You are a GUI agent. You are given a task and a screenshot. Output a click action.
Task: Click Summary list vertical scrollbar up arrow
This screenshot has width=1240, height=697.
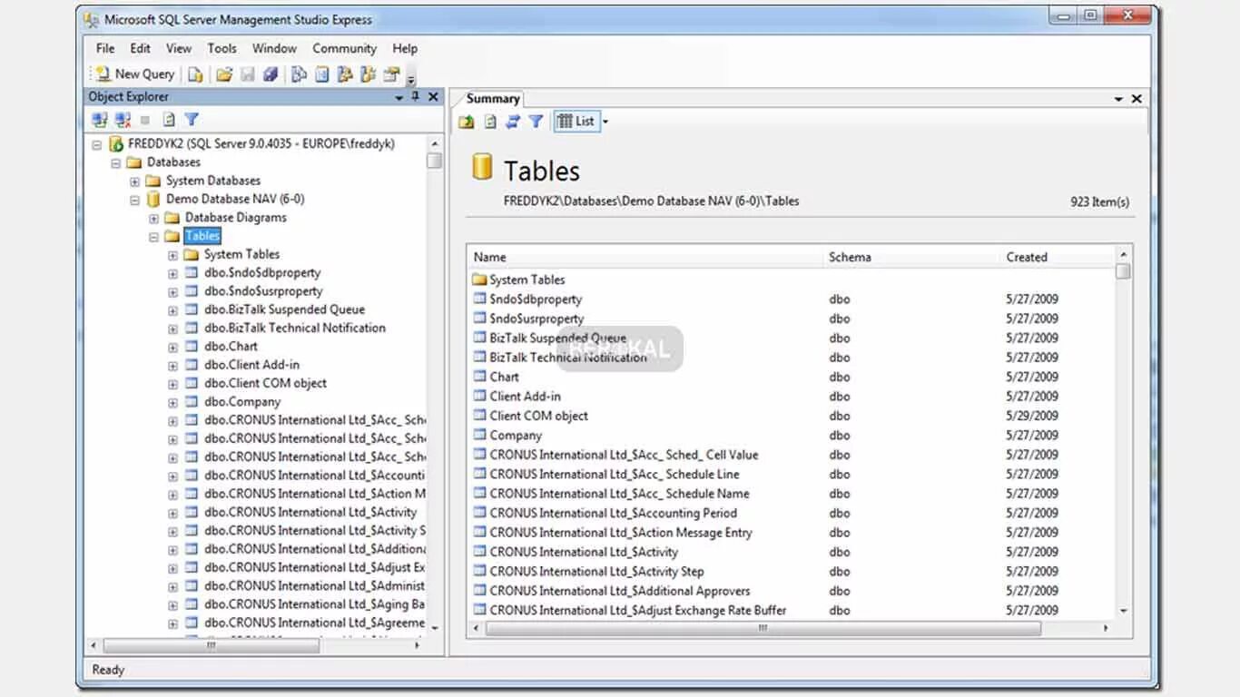pyautogui.click(x=1124, y=255)
